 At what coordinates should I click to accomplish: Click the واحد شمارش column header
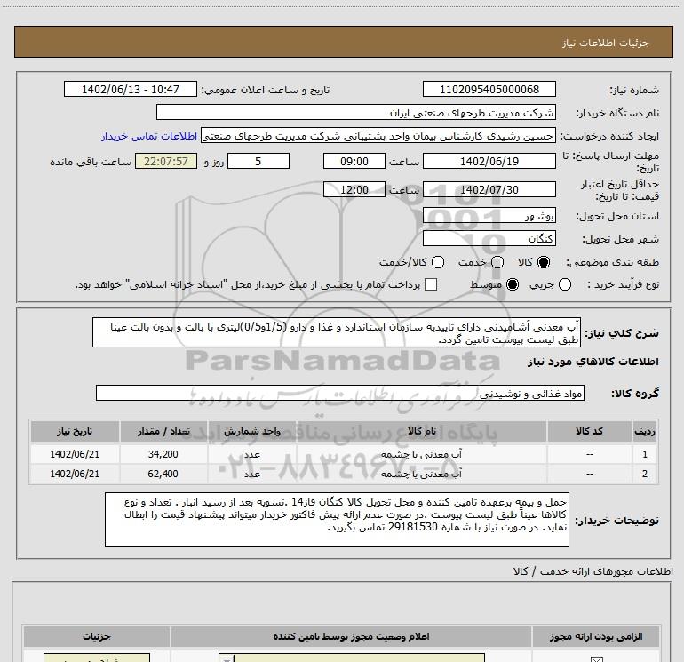[252, 431]
